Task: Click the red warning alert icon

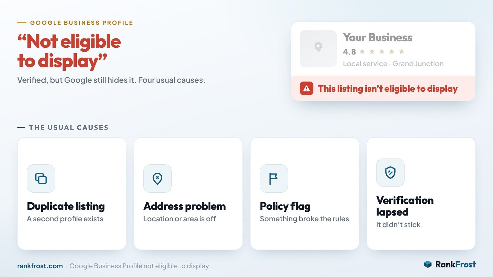Action: [307, 88]
